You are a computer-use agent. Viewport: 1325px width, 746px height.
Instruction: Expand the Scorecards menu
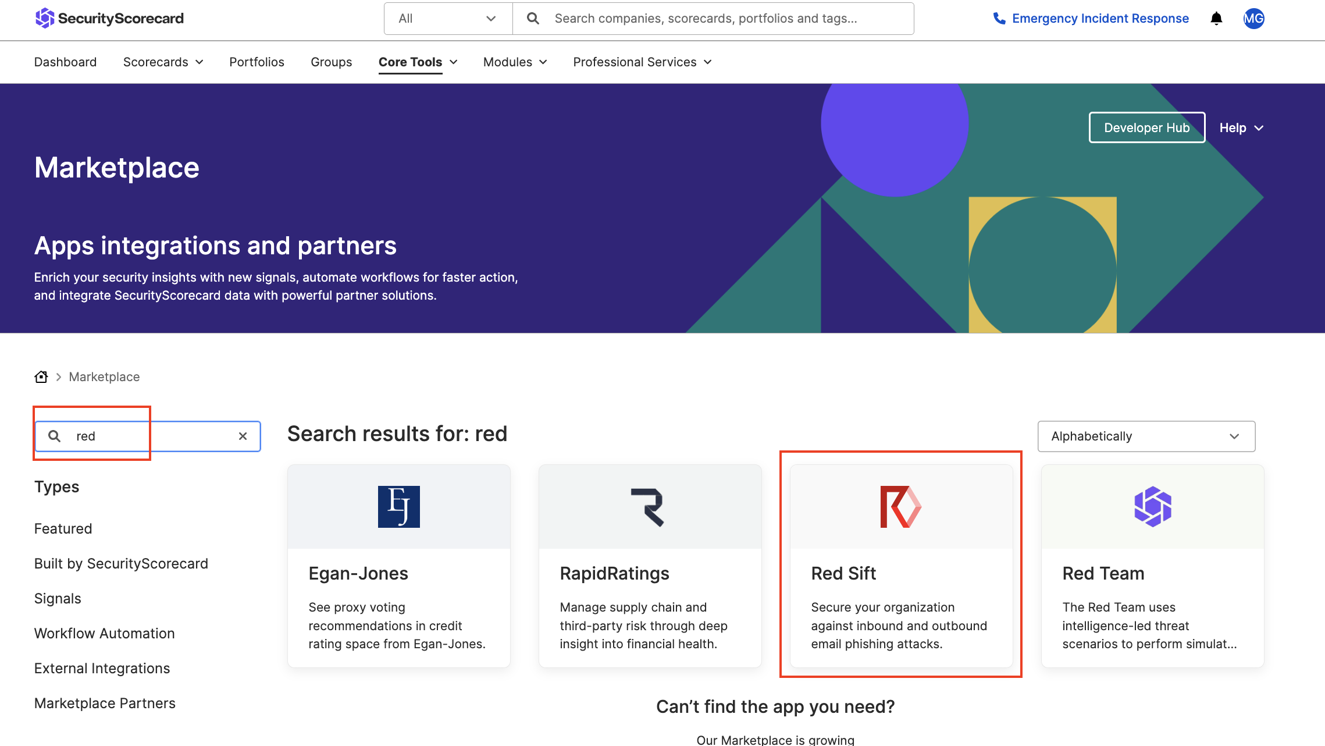tap(163, 62)
